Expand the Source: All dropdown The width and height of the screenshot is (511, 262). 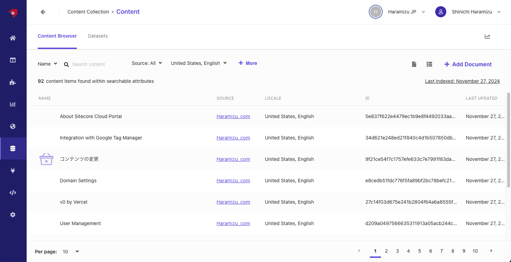(x=147, y=63)
